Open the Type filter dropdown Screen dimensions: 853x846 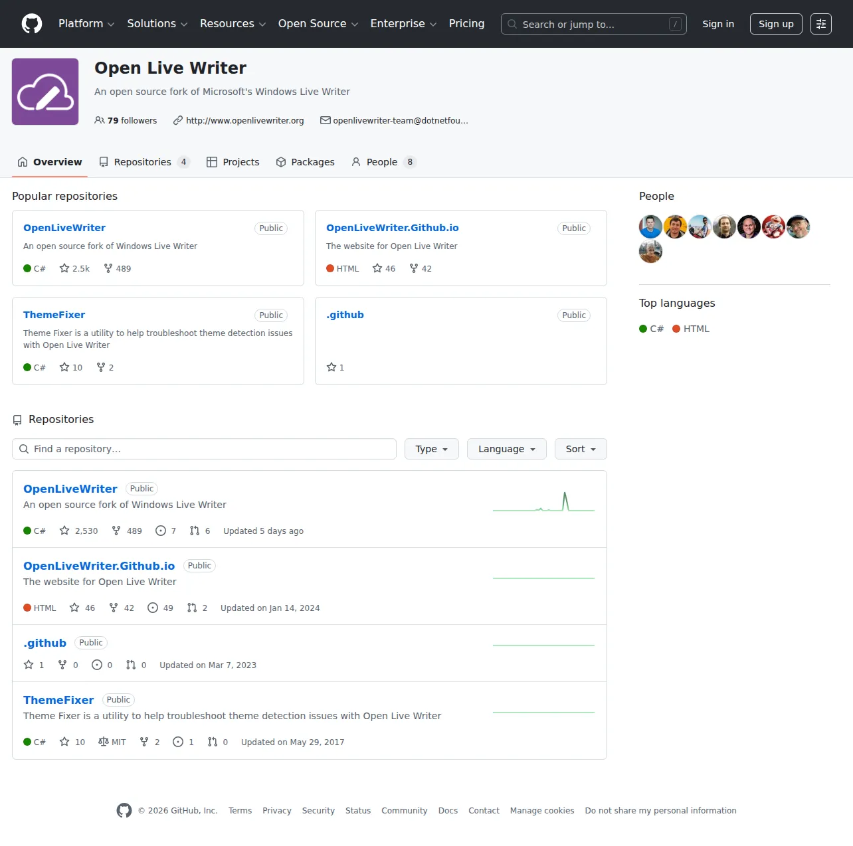coord(432,449)
